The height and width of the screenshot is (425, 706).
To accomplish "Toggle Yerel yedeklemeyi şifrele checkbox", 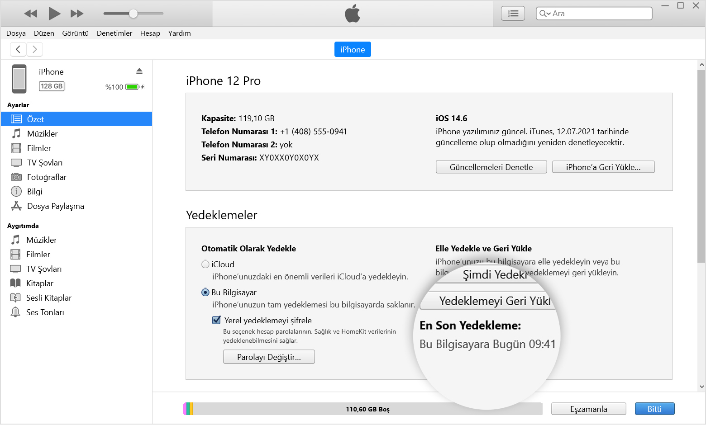I will pyautogui.click(x=217, y=321).
